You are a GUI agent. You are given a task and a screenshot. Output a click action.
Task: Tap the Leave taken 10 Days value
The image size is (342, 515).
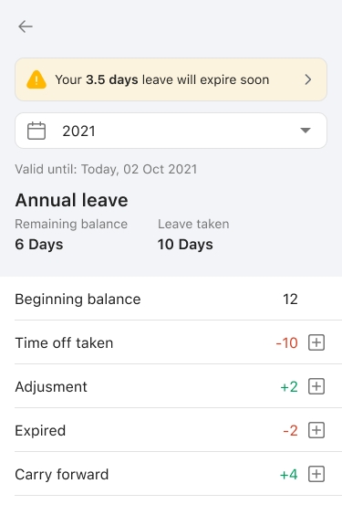(x=185, y=245)
